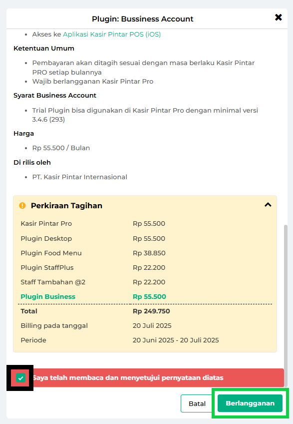Click the Total Rp 249.750 amount
Image resolution: width=293 pixels, height=424 pixels.
click(151, 311)
